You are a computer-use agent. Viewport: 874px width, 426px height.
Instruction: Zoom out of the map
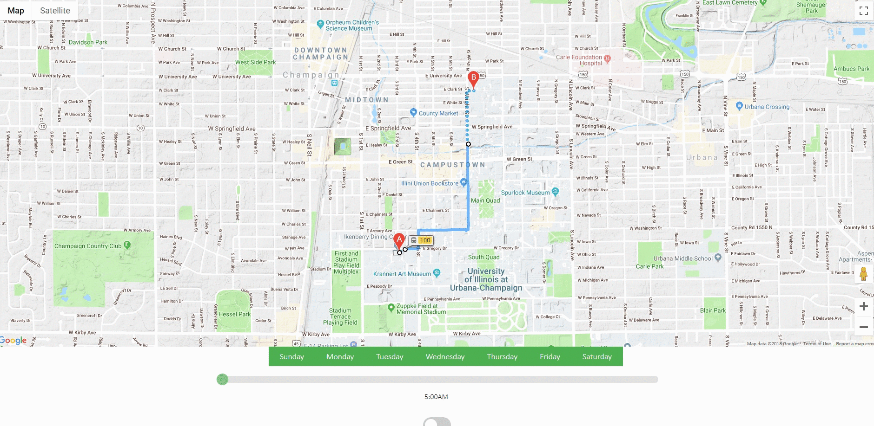tap(864, 327)
